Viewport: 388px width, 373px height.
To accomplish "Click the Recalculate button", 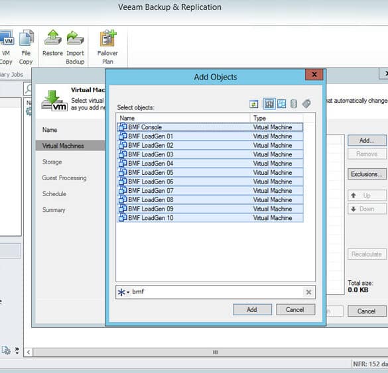I will coord(367,254).
